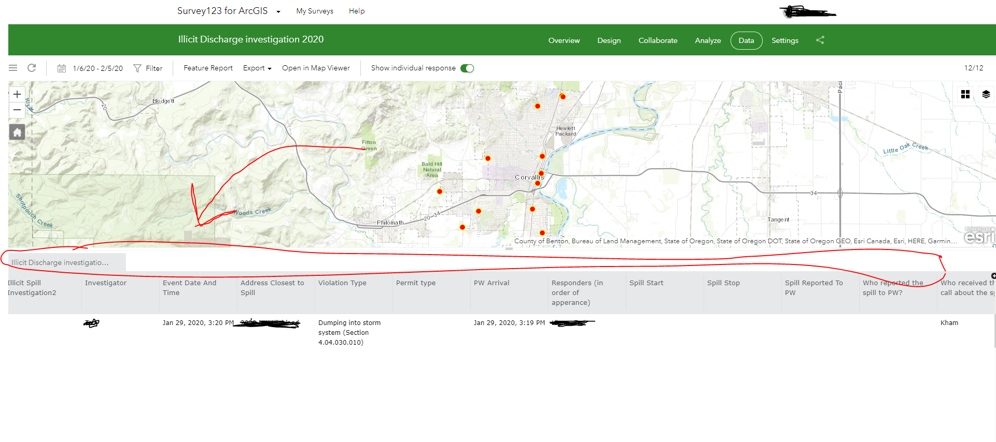
Task: Zoom in on the map
Action: tap(17, 94)
